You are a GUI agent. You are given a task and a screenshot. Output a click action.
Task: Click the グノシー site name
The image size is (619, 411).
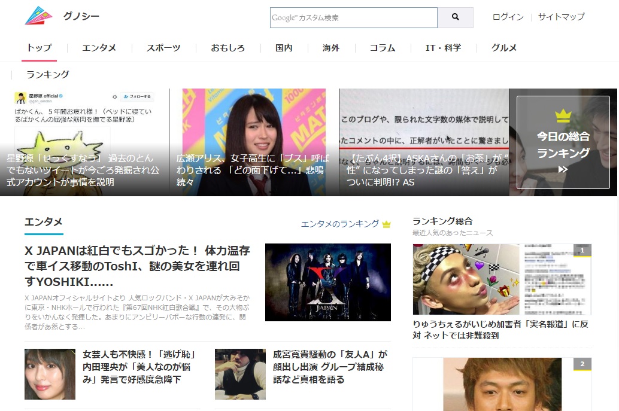point(81,16)
